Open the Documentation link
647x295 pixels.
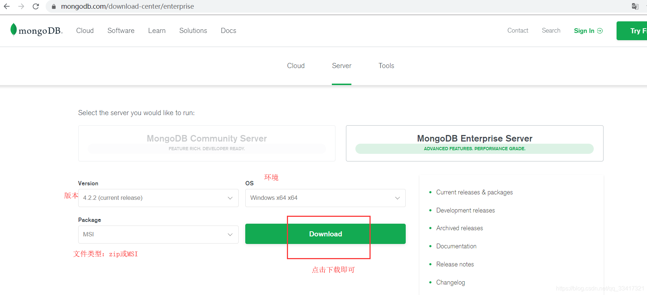coord(456,246)
